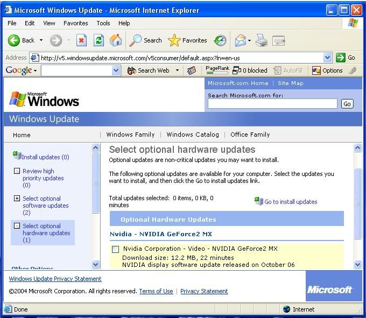The height and width of the screenshot is (318, 366).
Task: Click the 0 blocked popup blocker icon
Action: pos(237,70)
